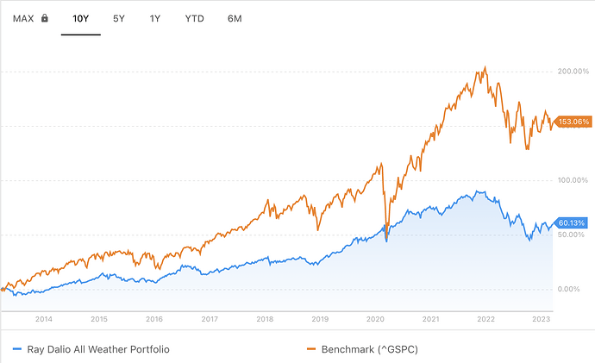595x363 pixels.
Task: Click the 2020 x-axis year label
Action: (375, 319)
